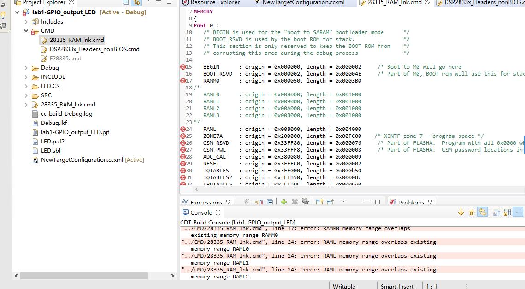Click error marker on line 17
Screen dimensions: 525x289
[183, 81]
